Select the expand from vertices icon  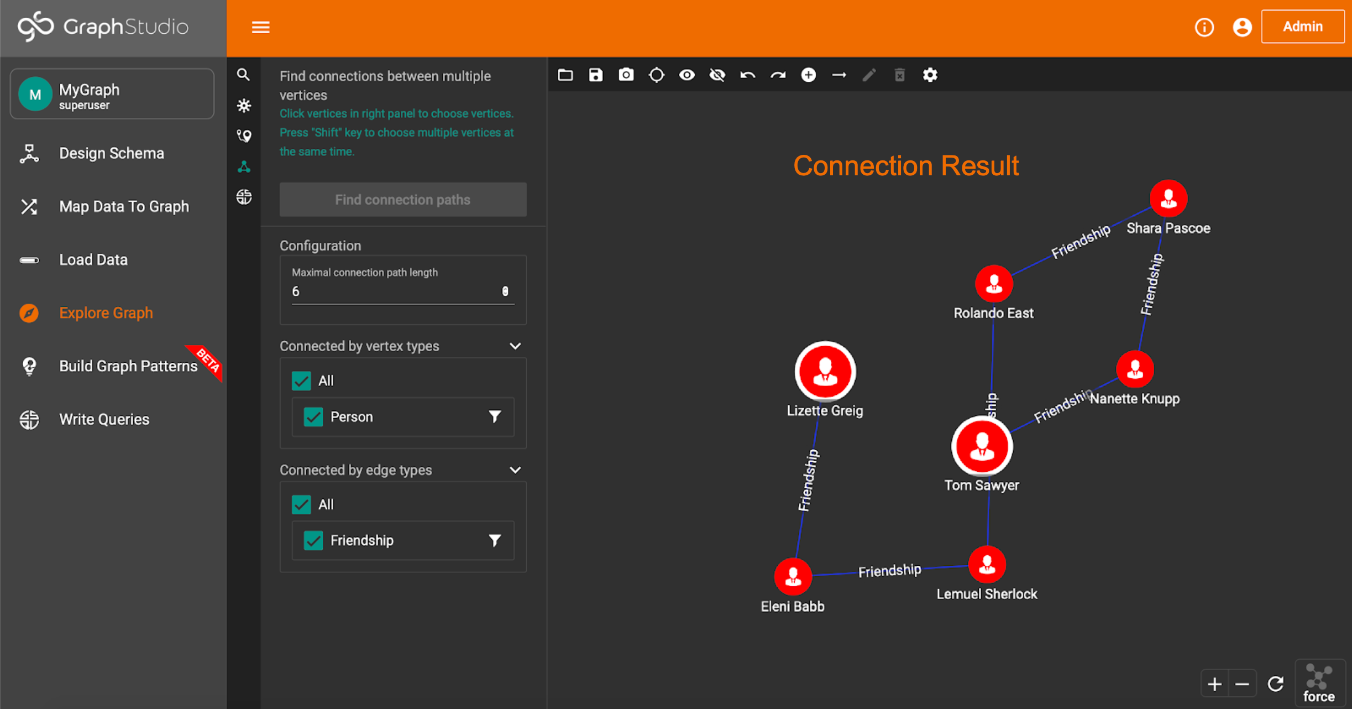(244, 105)
